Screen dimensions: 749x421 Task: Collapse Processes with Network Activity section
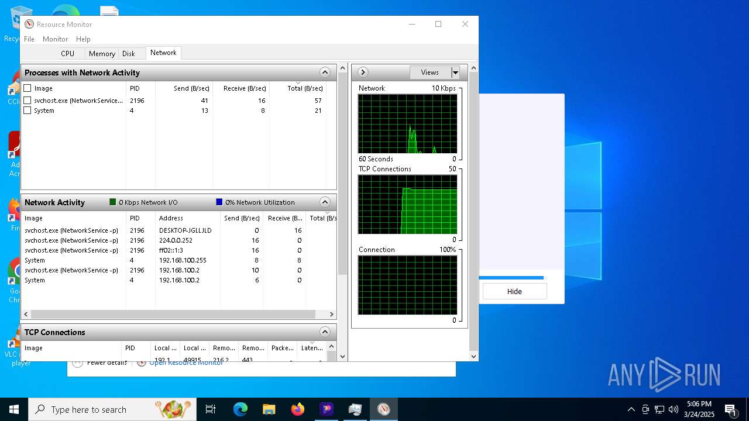pyautogui.click(x=325, y=73)
